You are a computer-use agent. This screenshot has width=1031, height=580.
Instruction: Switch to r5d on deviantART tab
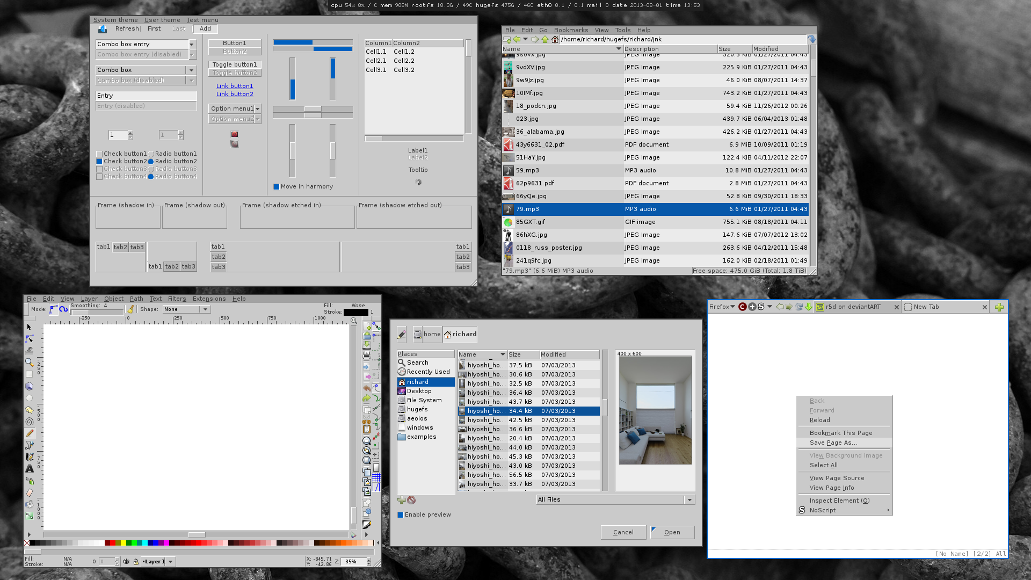click(858, 307)
